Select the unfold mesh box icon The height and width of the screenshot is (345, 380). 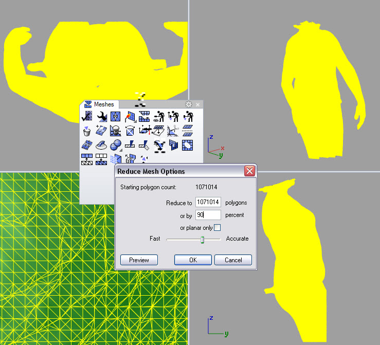point(130,159)
